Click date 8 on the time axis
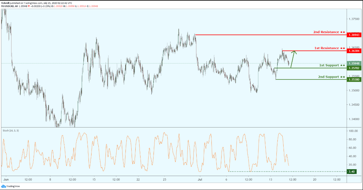Screen dimensions: 363x190 (50, 179)
